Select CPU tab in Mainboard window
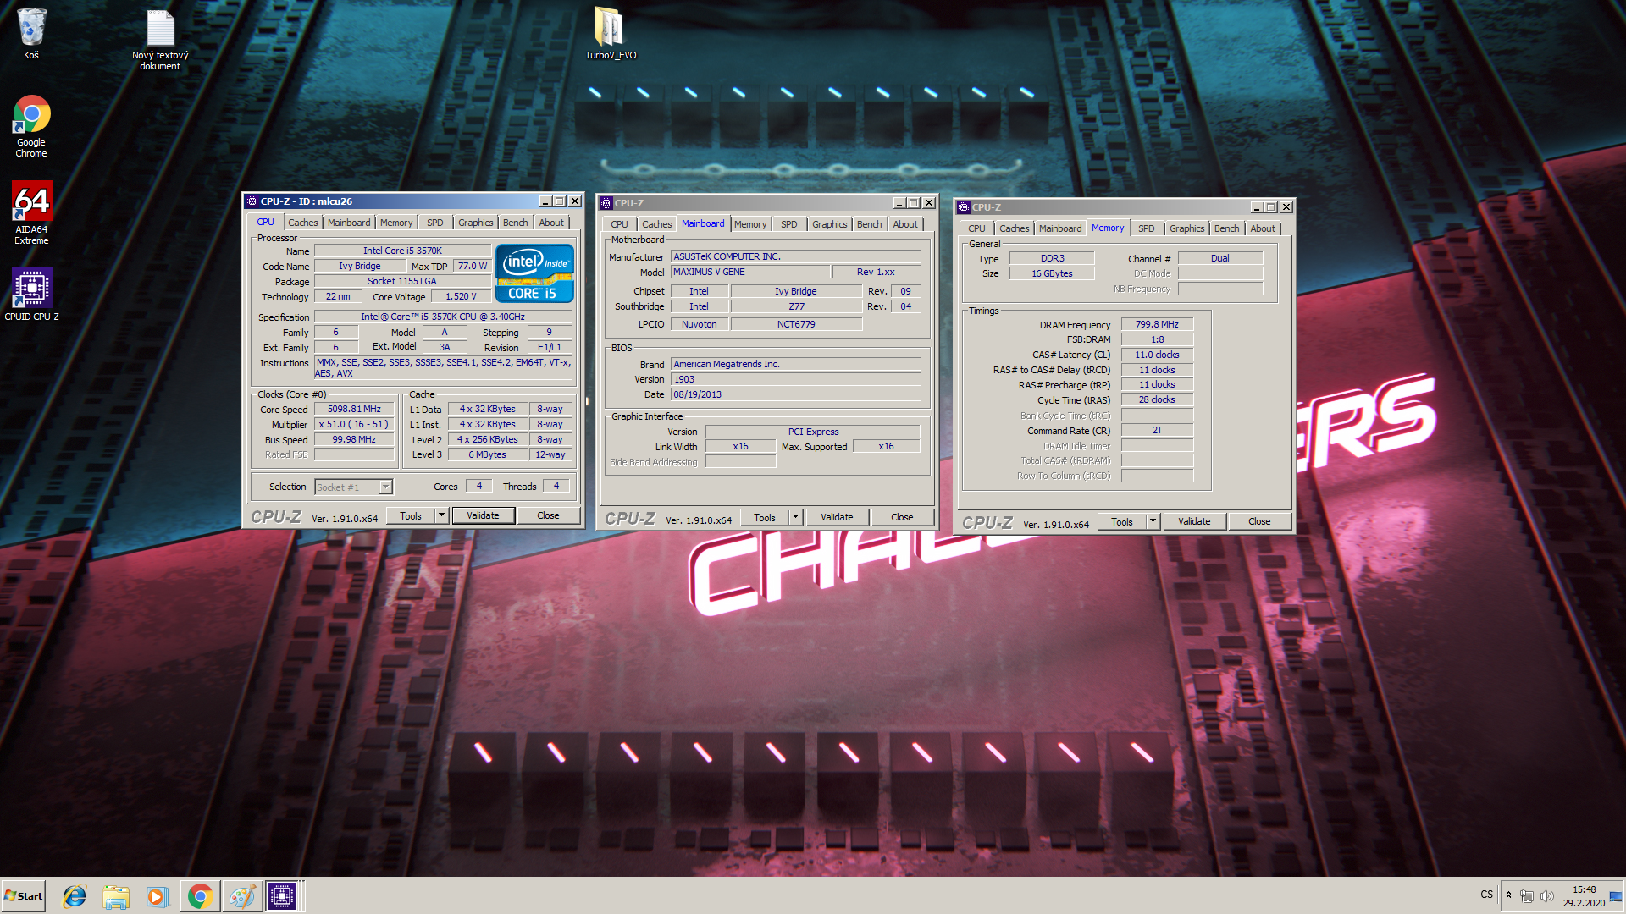This screenshot has height=914, width=1626. 620,224
